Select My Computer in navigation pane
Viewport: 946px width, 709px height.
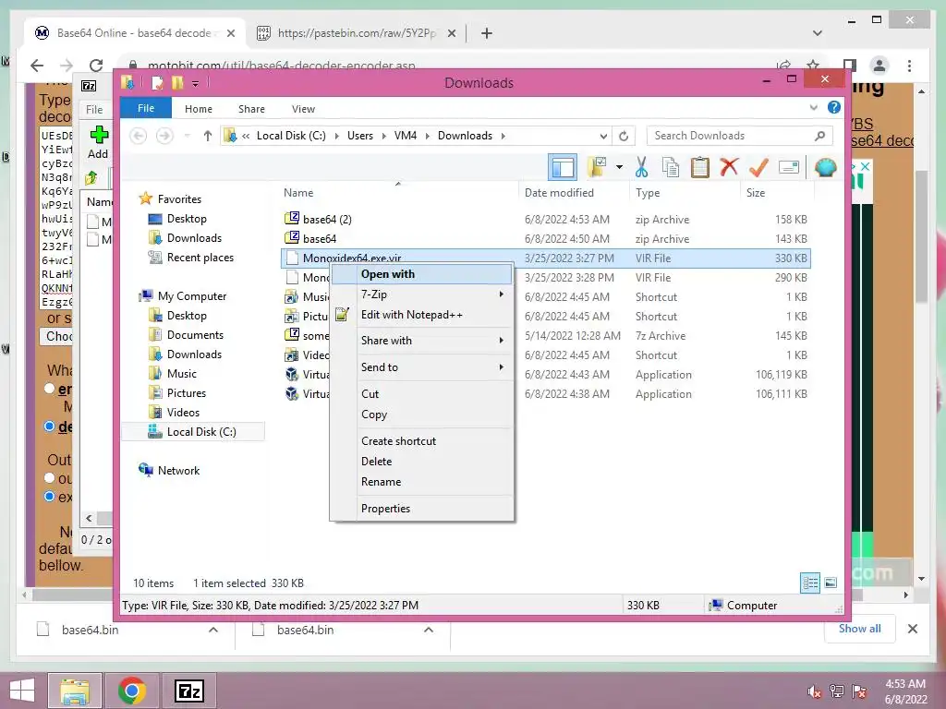pos(192,295)
